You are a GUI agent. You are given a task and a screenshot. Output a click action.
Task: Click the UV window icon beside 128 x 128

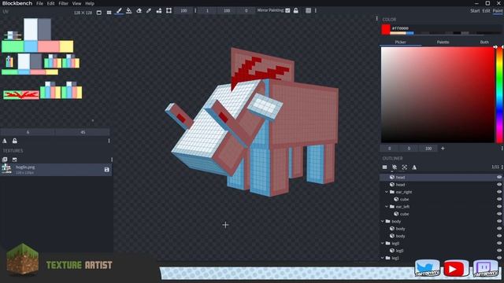point(99,13)
